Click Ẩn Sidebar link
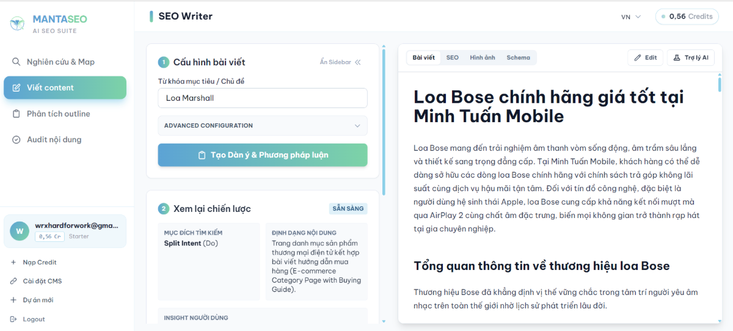Image resolution: width=733 pixels, height=331 pixels. (x=340, y=62)
